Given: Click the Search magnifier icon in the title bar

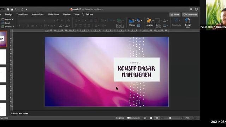Looking at the screenshot, I should click(191, 10).
